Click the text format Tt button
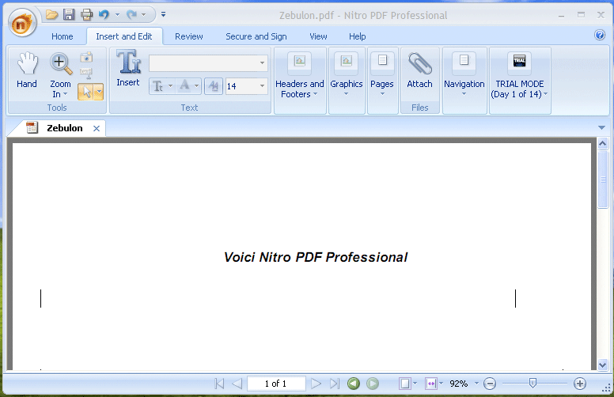This screenshot has width=614, height=397. [x=157, y=86]
